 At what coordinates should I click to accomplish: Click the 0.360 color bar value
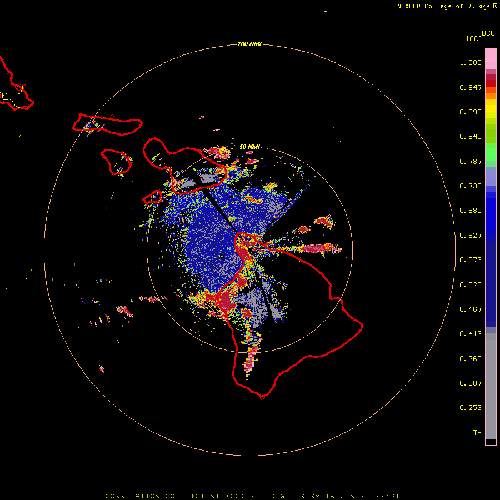point(471,359)
